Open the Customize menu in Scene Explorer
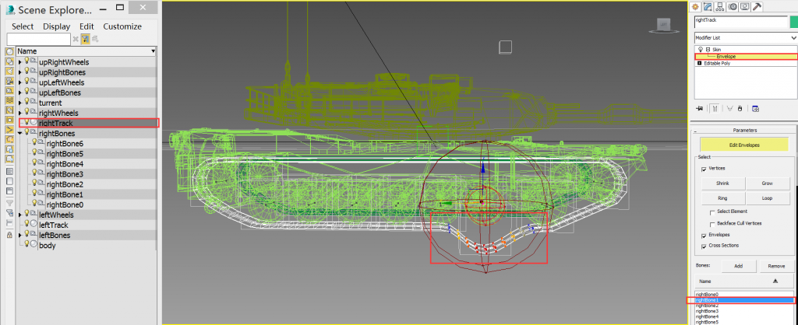The width and height of the screenshot is (798, 325). click(122, 26)
